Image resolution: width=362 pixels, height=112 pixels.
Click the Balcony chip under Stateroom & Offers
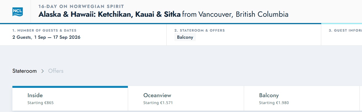pyautogui.click(x=185, y=37)
